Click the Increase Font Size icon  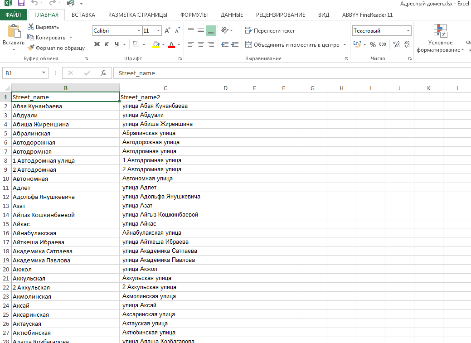[167, 31]
